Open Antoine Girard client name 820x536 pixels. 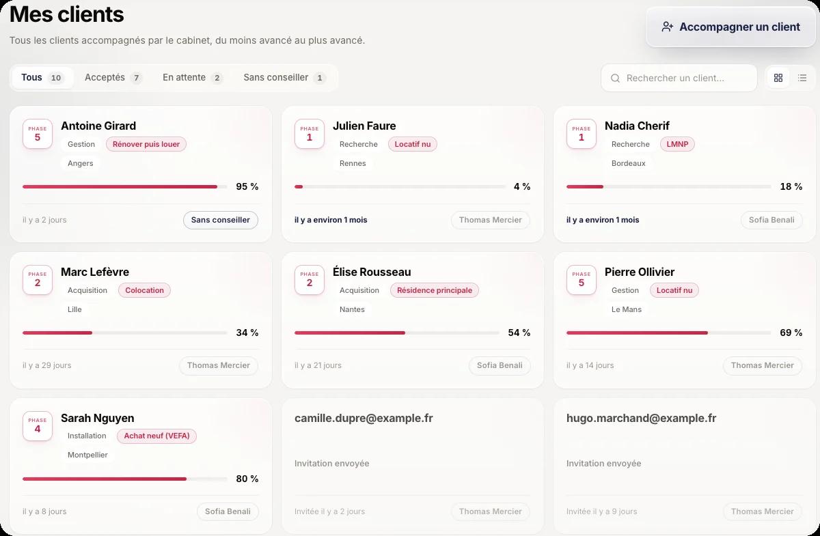click(98, 126)
